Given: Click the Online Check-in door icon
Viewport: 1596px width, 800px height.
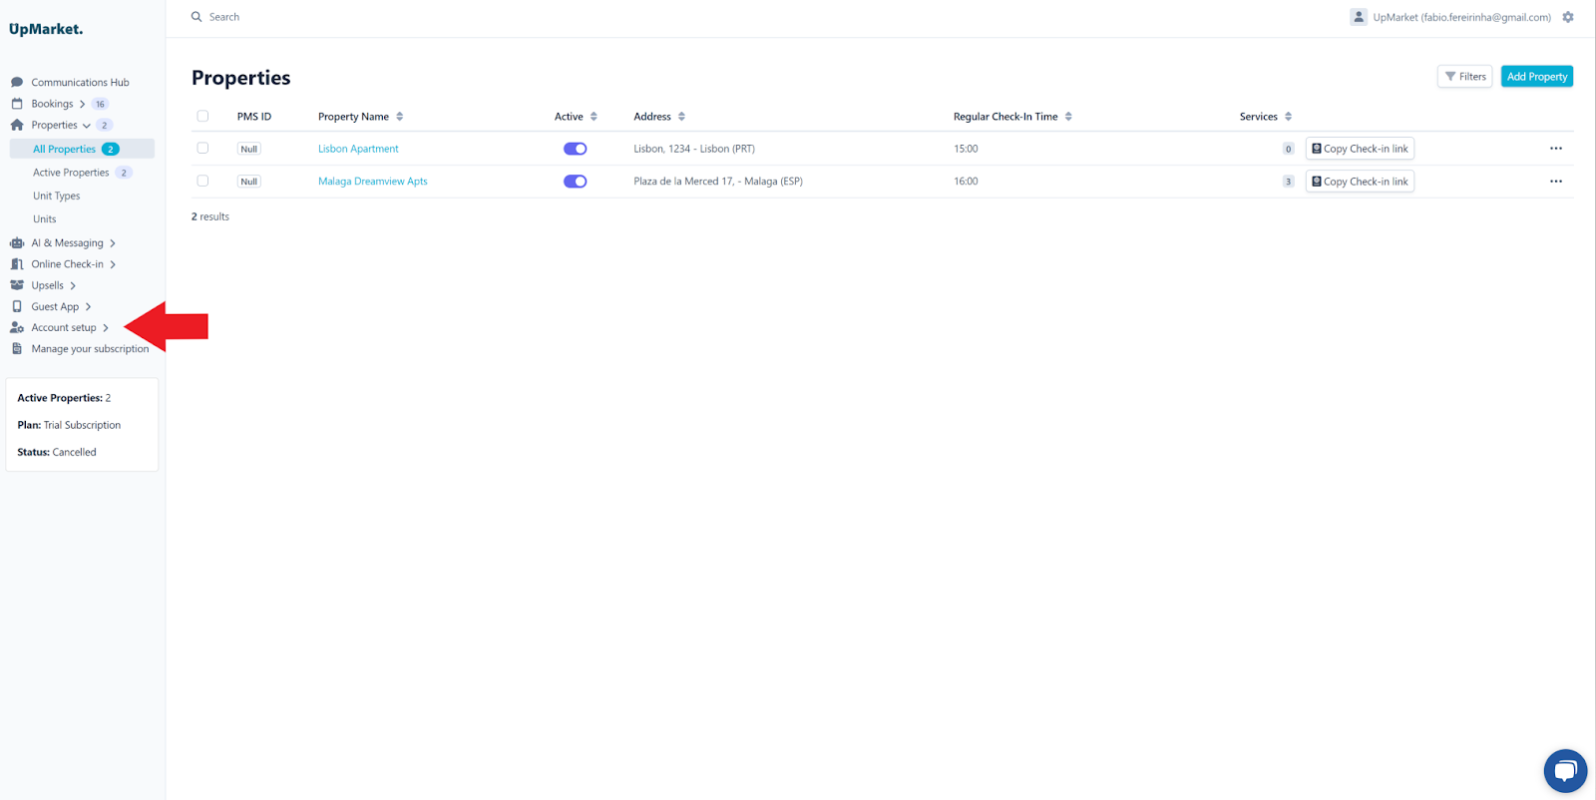Looking at the screenshot, I should [17, 264].
